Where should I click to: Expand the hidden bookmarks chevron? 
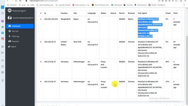coord(184,5)
